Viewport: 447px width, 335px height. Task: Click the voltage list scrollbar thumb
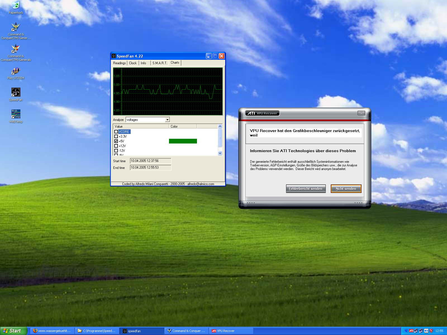pos(220,138)
